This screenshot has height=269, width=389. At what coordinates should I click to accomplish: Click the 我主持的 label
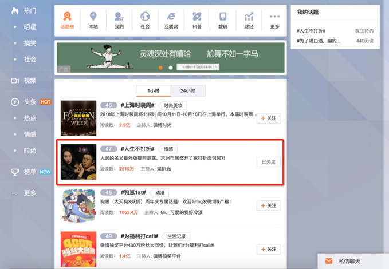tap(364, 31)
